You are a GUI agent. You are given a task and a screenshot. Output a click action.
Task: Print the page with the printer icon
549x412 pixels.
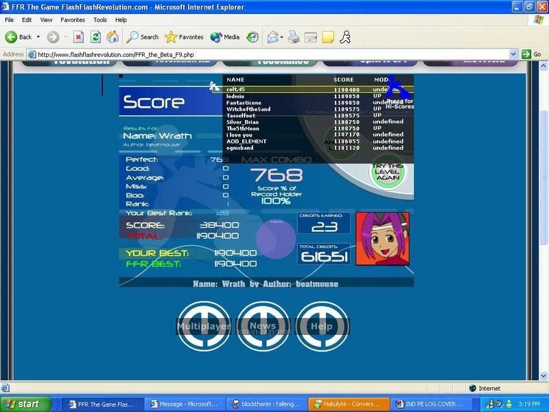294,37
